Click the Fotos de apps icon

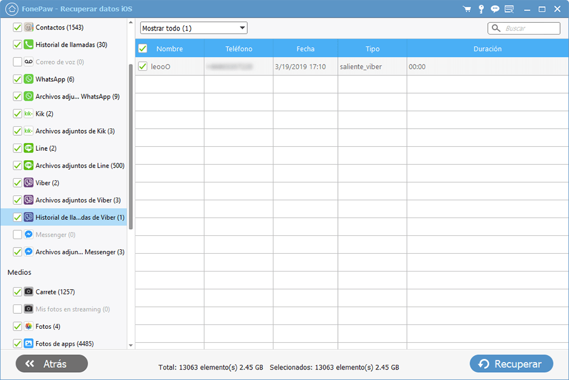[29, 343]
